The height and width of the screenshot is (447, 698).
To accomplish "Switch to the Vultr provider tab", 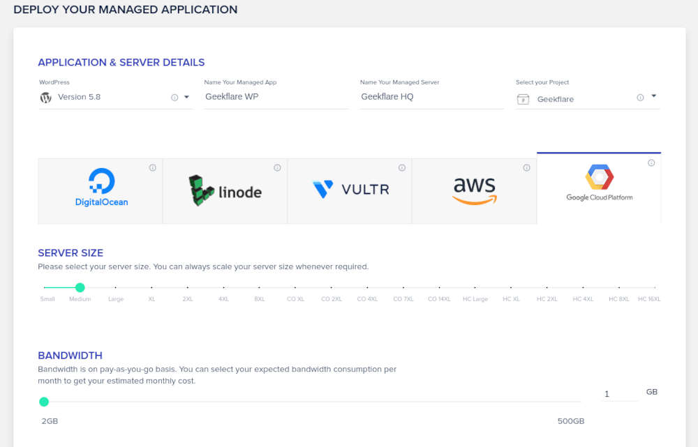I will click(x=350, y=189).
